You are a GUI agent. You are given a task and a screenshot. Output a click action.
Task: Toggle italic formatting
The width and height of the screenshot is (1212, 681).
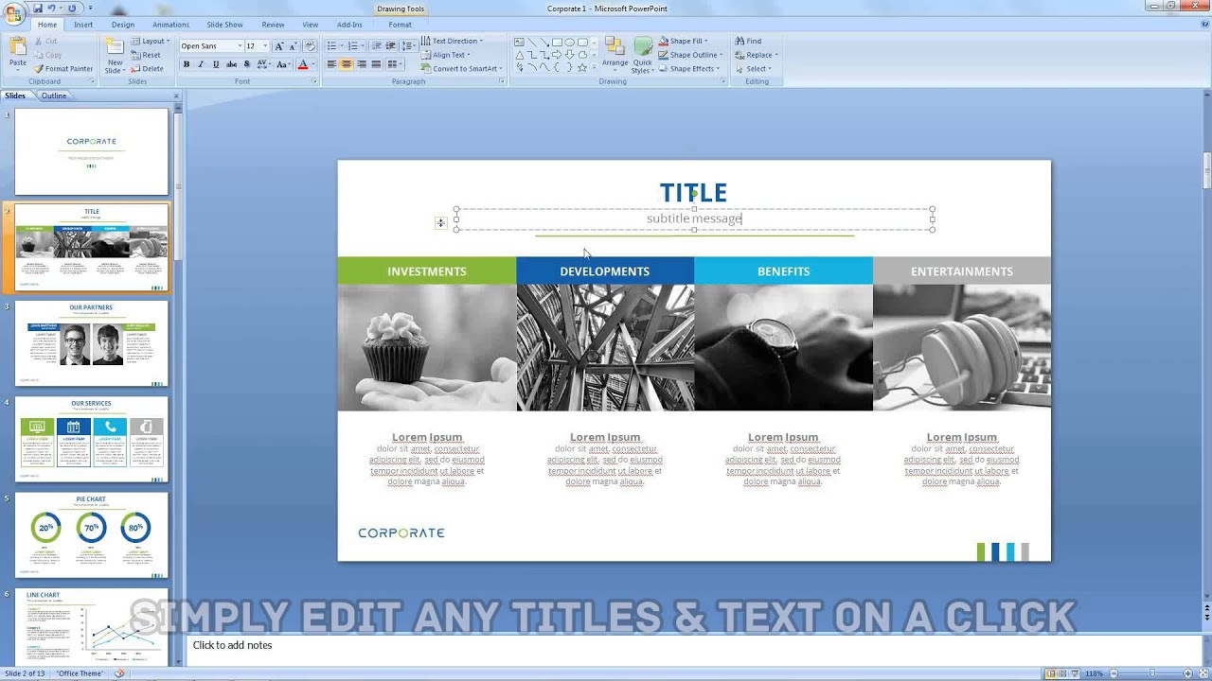(200, 63)
